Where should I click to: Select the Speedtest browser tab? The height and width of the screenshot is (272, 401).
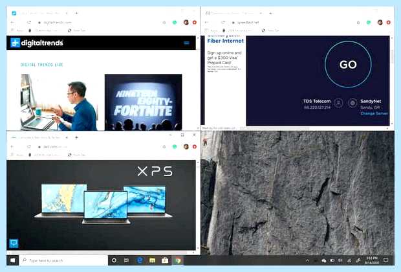(233, 13)
